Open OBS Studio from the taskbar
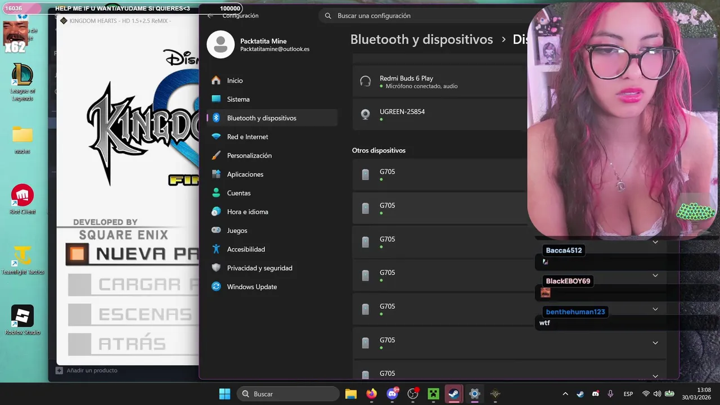720x405 pixels. (x=413, y=394)
